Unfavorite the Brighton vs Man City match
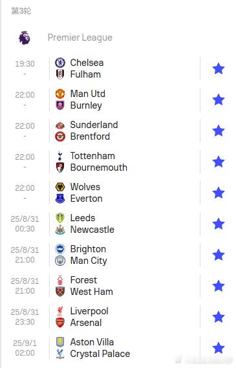The height and width of the screenshot is (368, 236). pos(219,255)
